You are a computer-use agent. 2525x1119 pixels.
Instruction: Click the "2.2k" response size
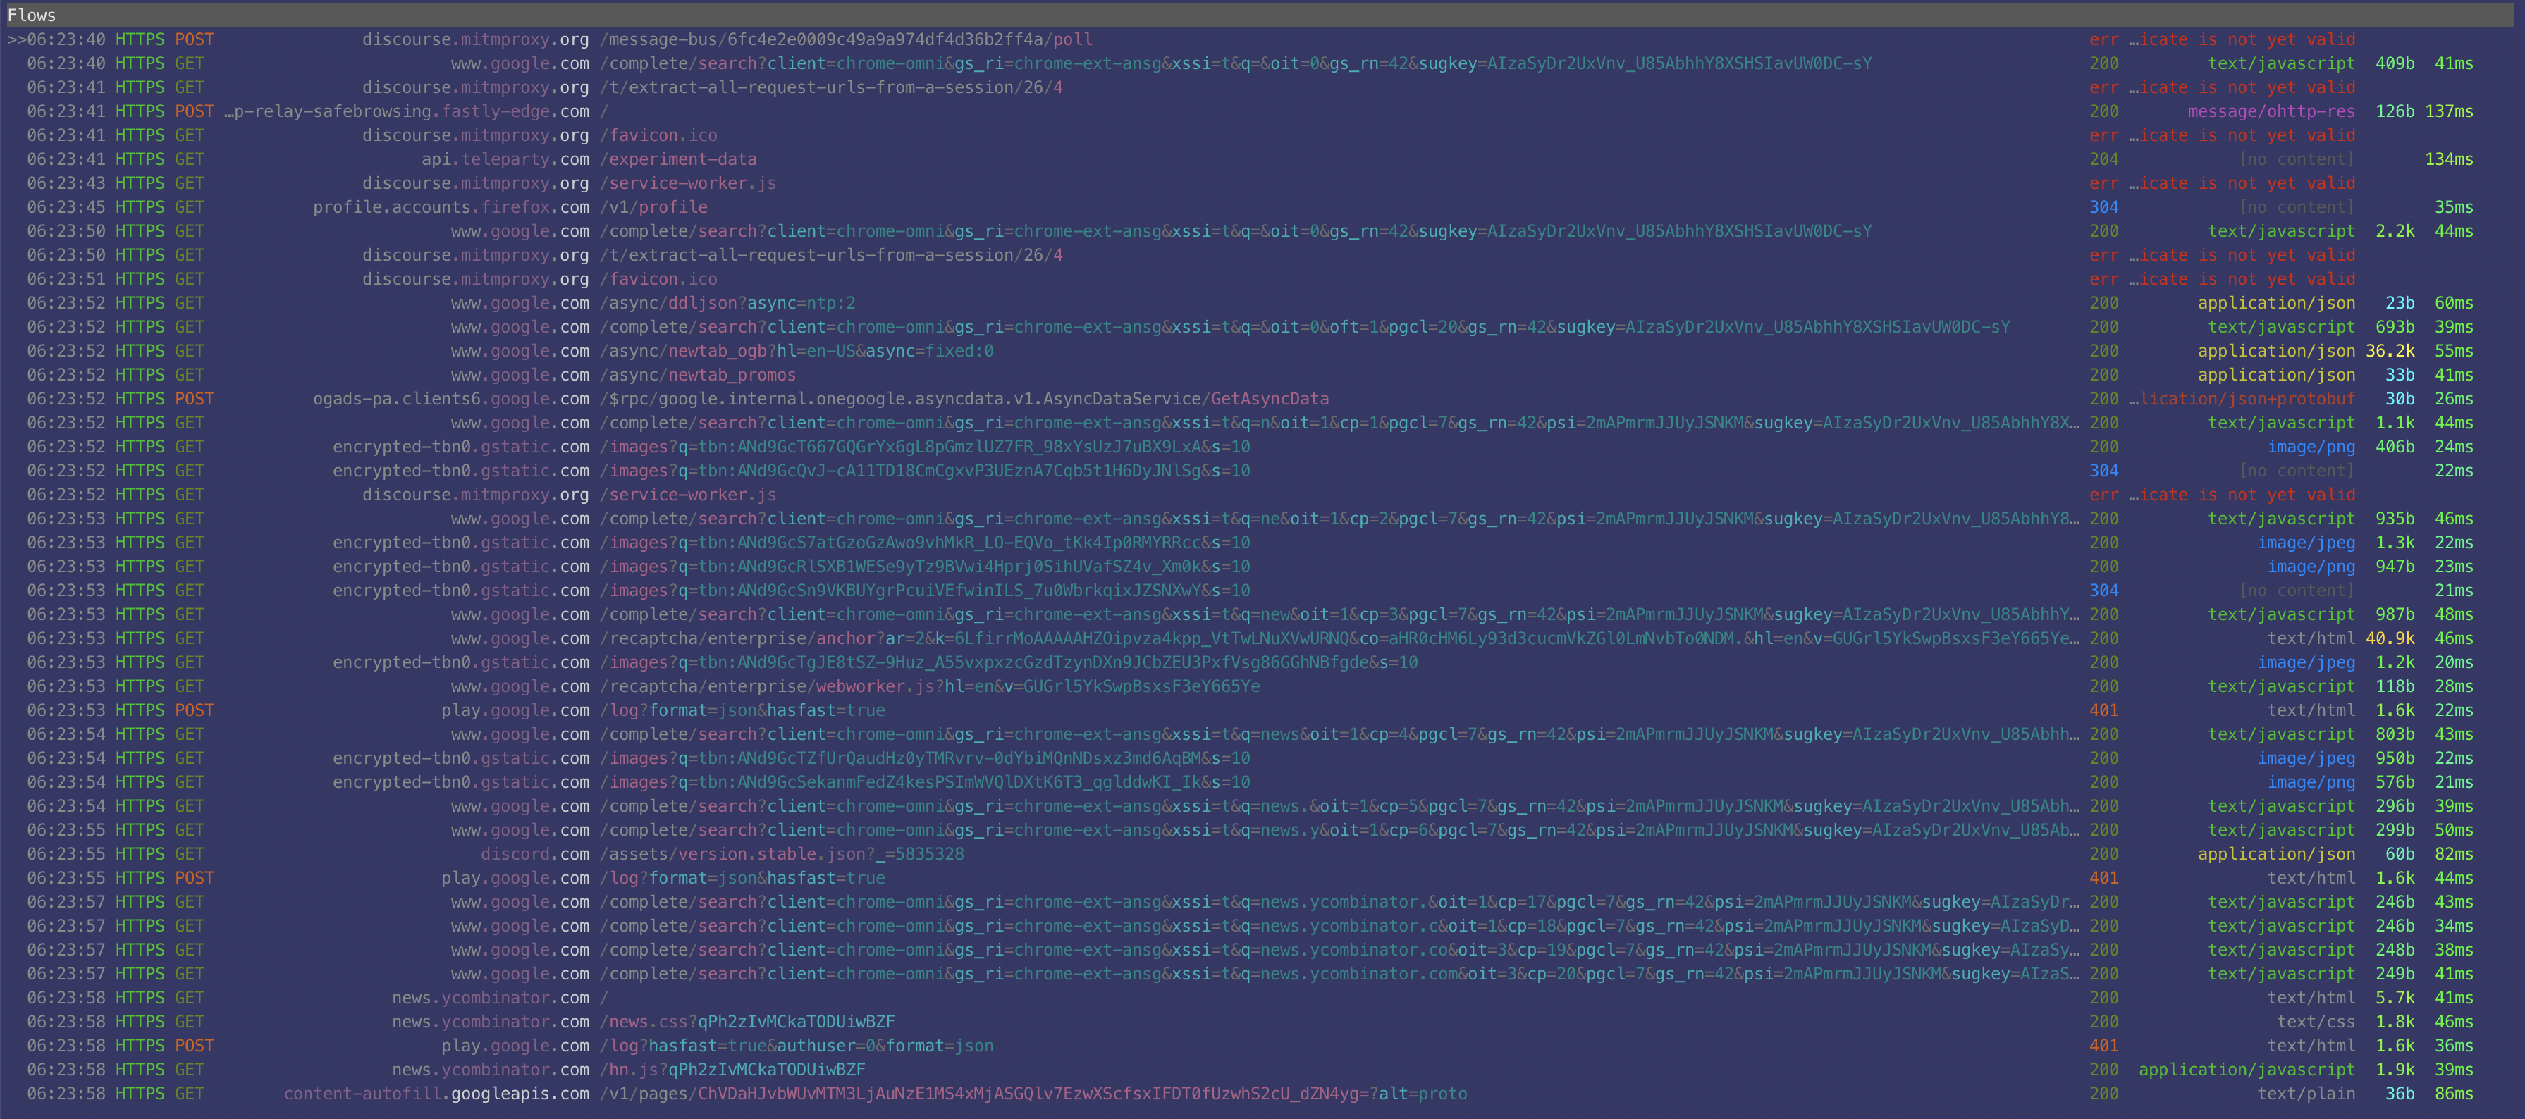[2395, 231]
